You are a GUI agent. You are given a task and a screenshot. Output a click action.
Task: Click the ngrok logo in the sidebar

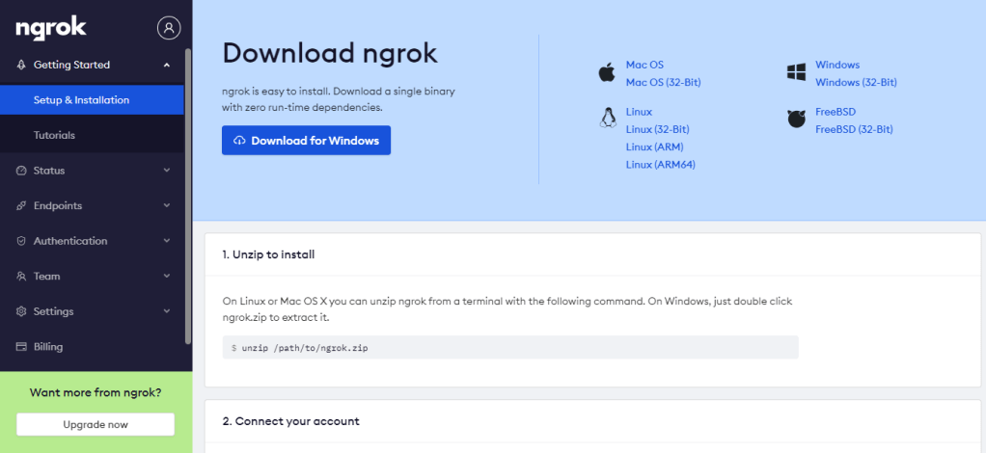pyautogui.click(x=52, y=29)
